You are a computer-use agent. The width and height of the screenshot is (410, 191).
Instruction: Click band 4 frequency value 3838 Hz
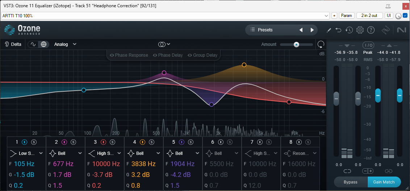coord(143,164)
